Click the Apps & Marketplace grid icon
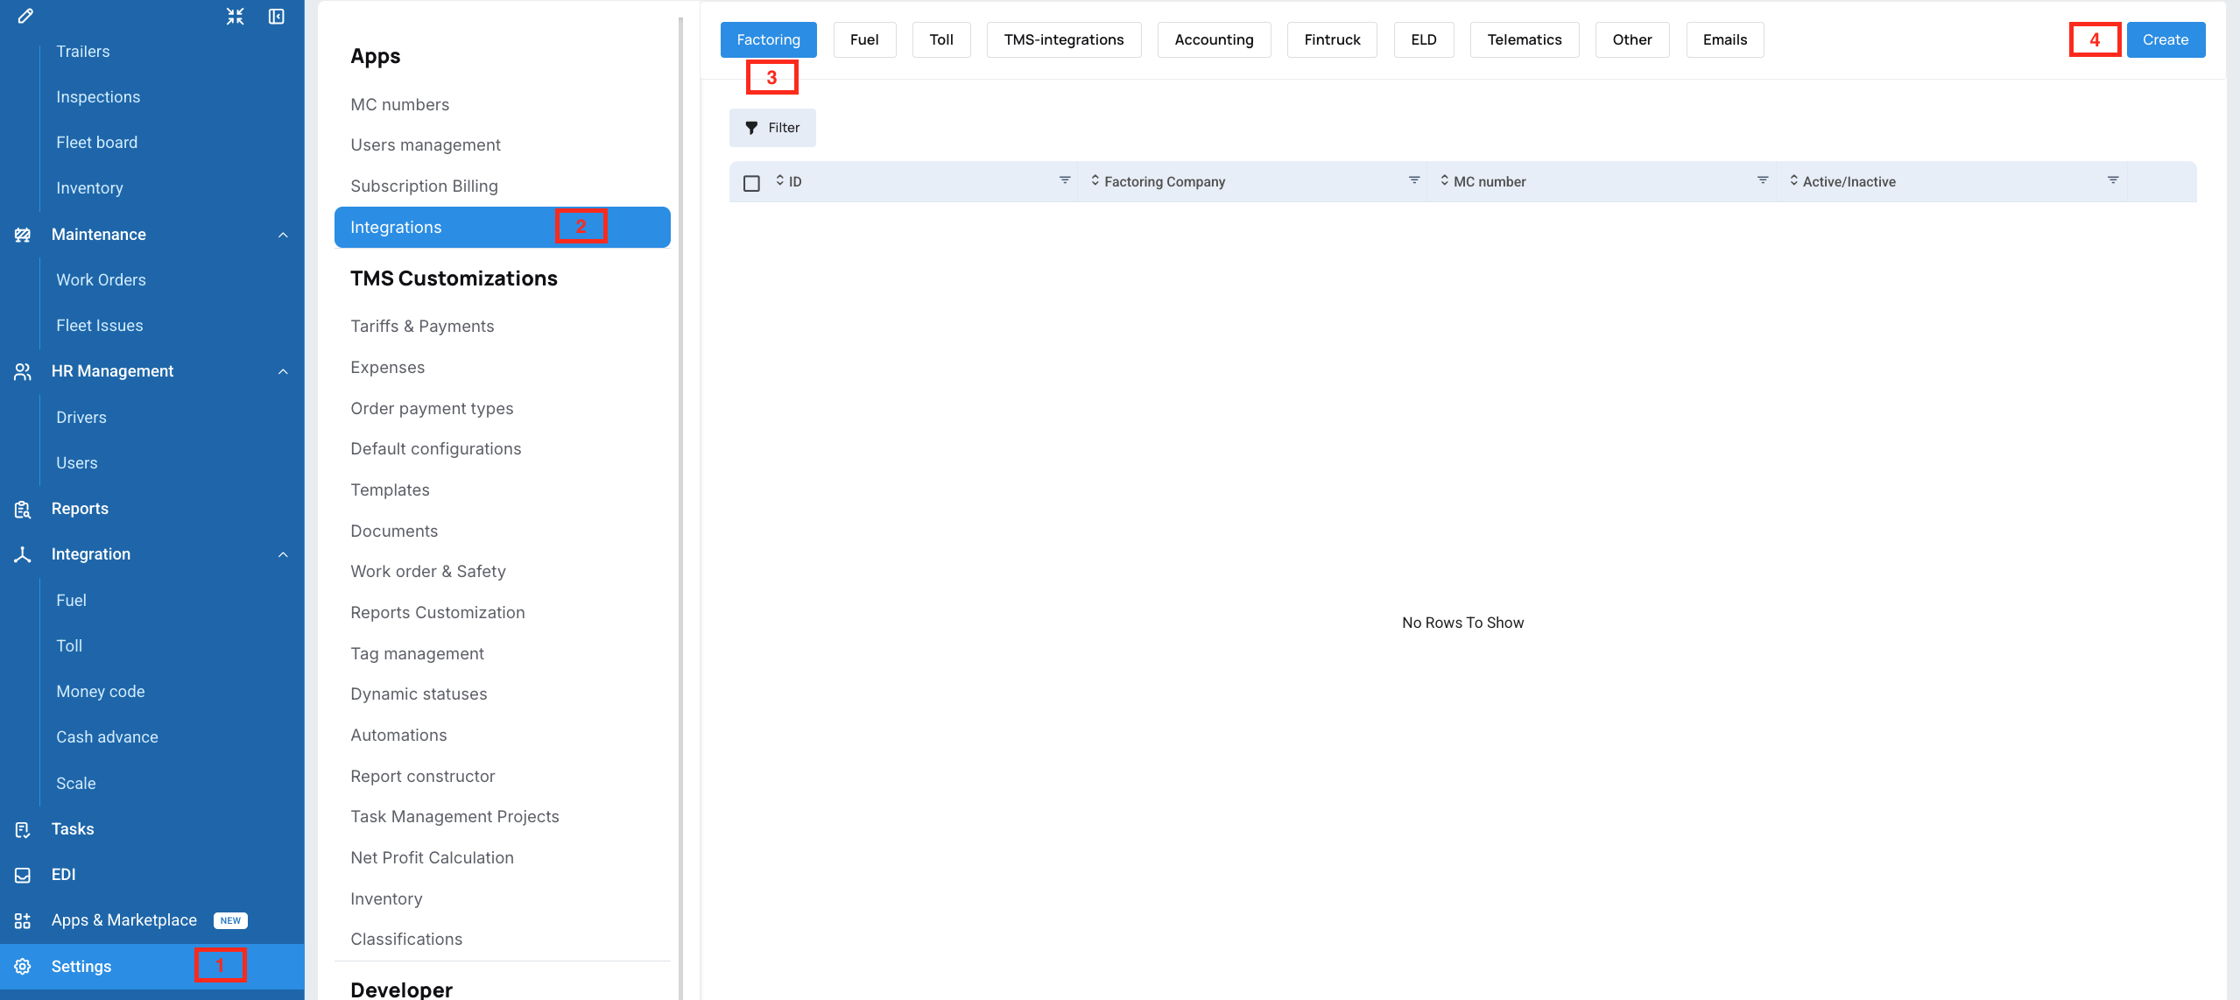The image size is (2240, 1000). click(23, 920)
